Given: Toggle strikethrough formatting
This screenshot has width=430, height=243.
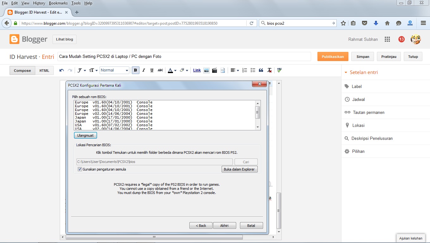Looking at the screenshot, I should click(x=160, y=70).
